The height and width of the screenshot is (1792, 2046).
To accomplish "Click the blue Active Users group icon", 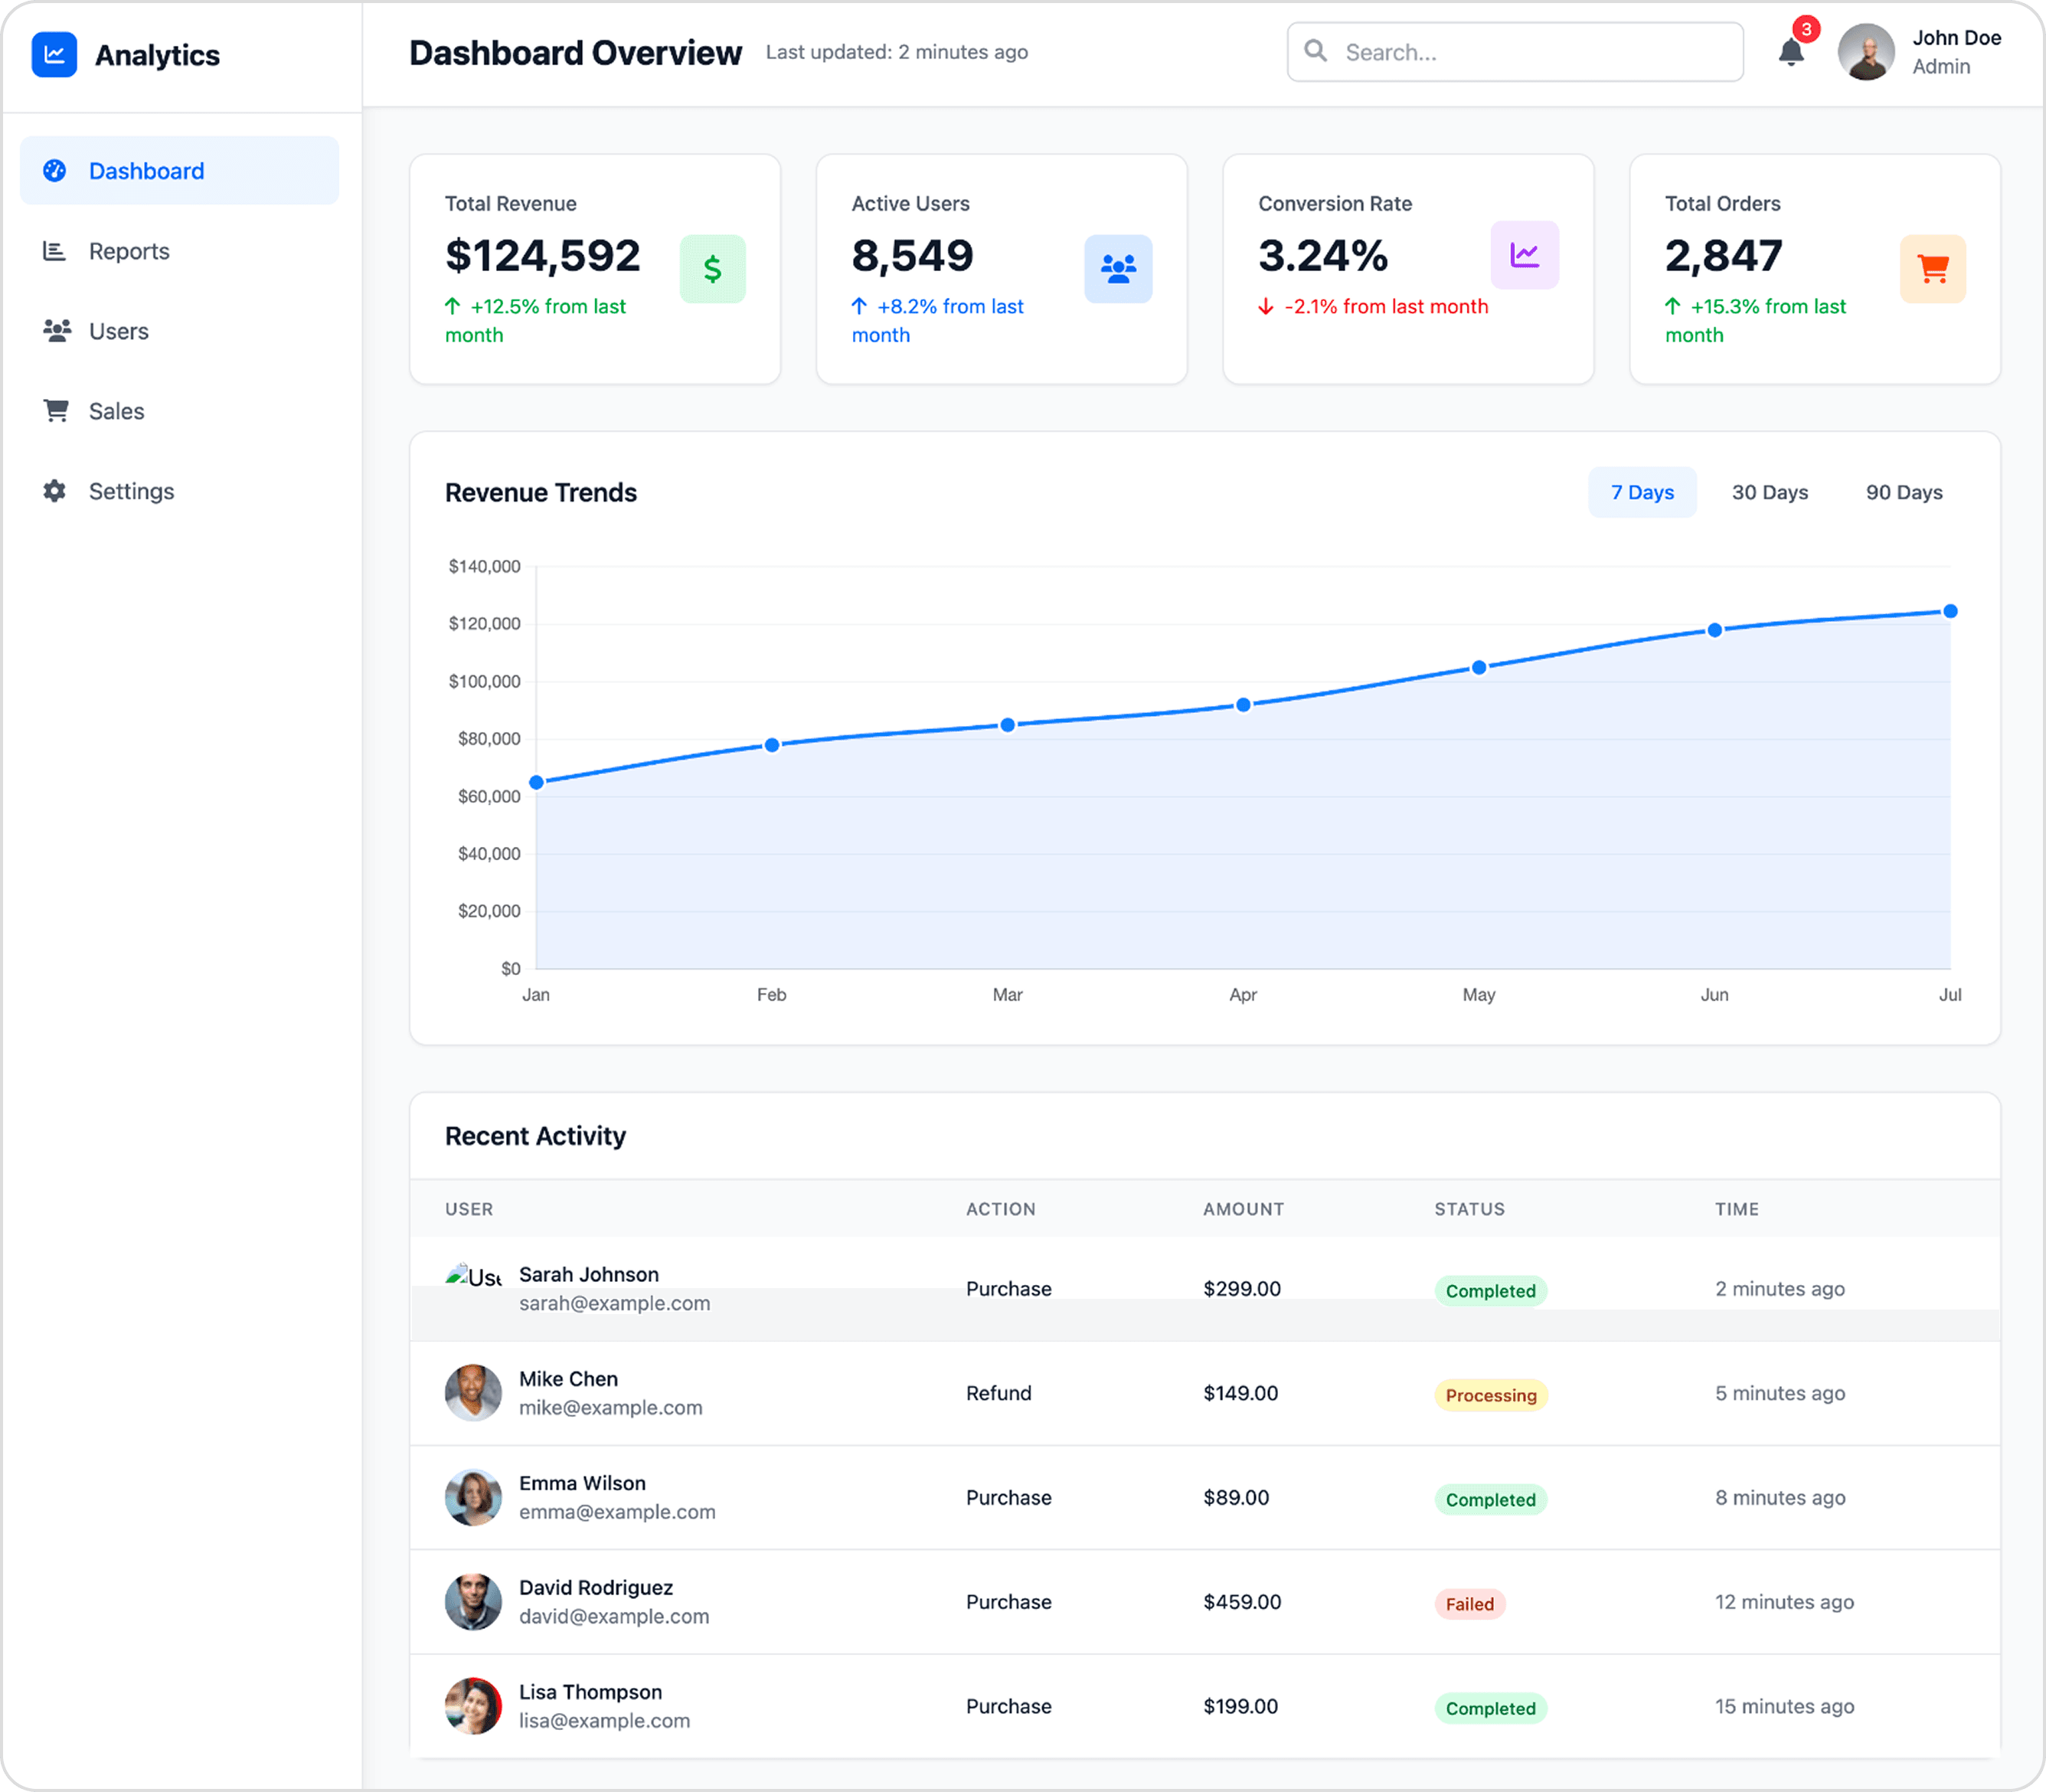I will (x=1118, y=268).
